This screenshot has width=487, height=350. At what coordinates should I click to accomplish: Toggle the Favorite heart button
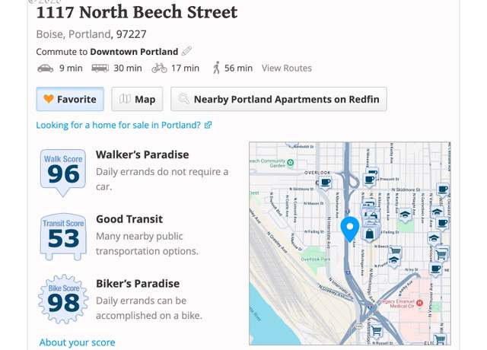point(70,99)
